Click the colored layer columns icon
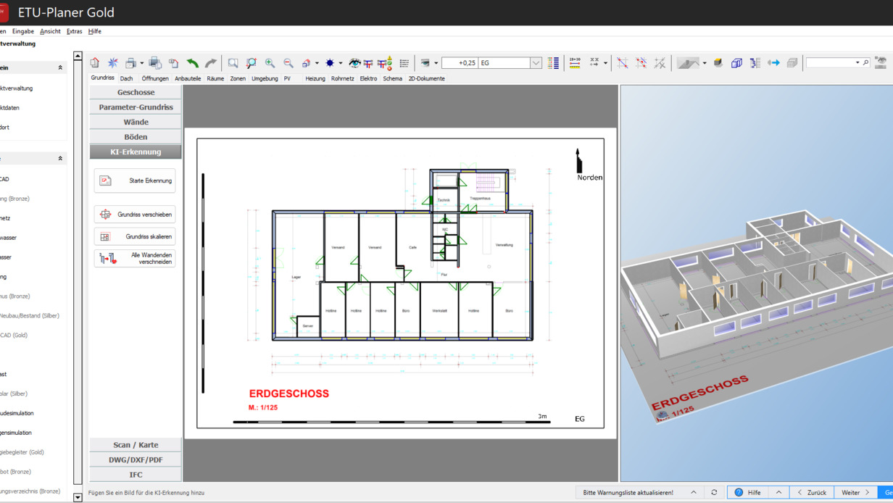 (554, 63)
